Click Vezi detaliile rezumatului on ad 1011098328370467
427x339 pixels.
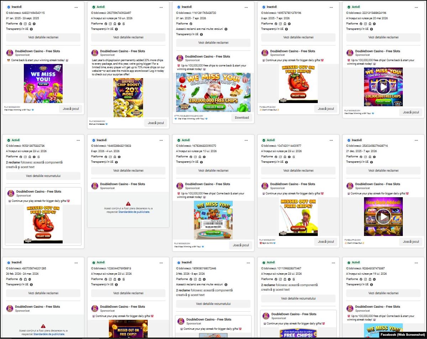pyautogui.click(x=298, y=298)
